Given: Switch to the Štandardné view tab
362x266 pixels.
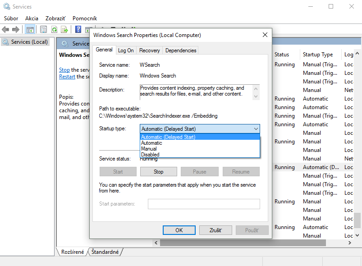Looking at the screenshot, I should point(105,252).
